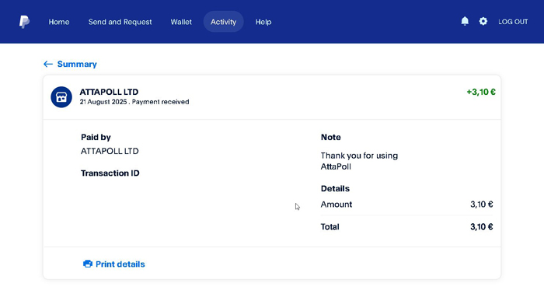Click the LOG OUT button
544x294 pixels.
coord(513,22)
